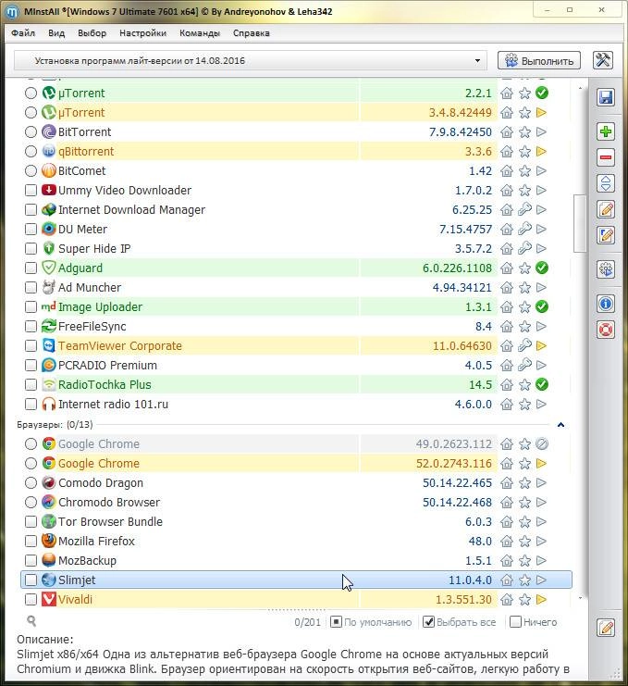This screenshot has height=686, width=628.
Task: Click the red minus remove icon
Action: click(606, 157)
